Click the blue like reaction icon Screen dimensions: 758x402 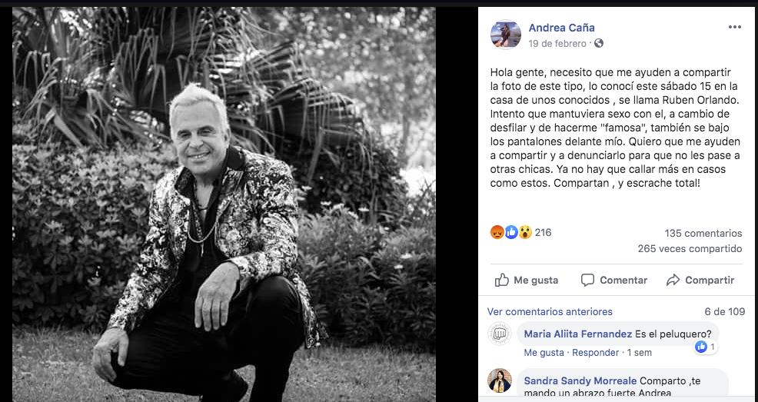pos(511,232)
